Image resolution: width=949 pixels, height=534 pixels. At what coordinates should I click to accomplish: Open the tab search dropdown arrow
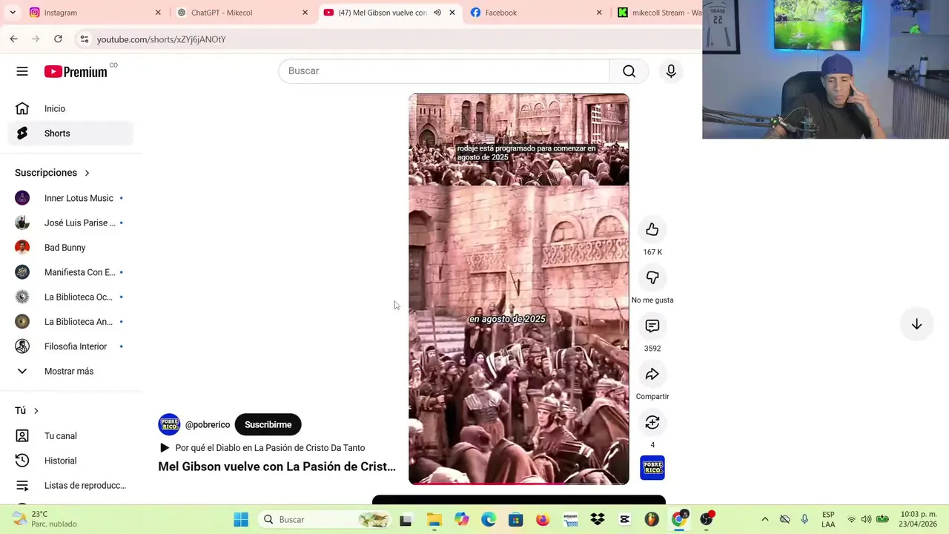tap(13, 13)
